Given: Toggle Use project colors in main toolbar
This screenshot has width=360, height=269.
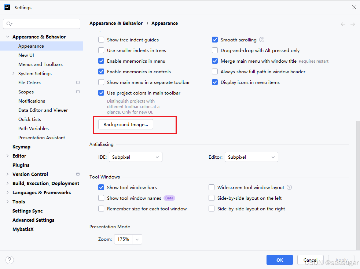Looking at the screenshot, I should (x=101, y=93).
